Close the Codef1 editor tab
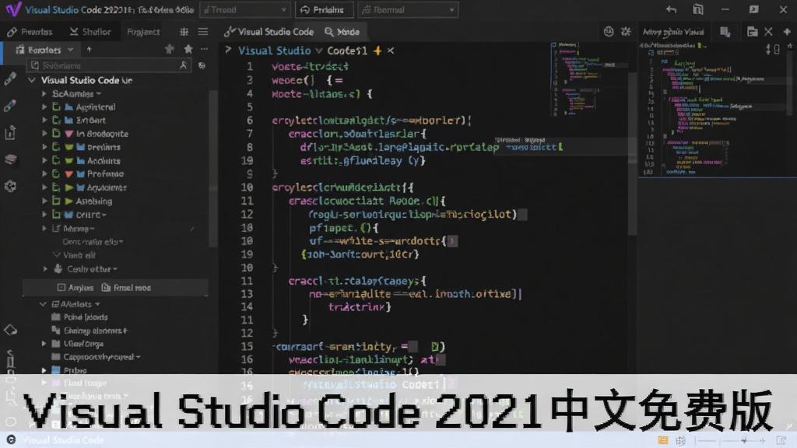Viewport: 797px width, 448px height. 391,51
